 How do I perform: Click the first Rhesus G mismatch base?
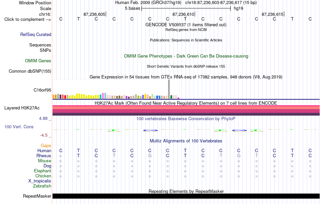[150, 156]
